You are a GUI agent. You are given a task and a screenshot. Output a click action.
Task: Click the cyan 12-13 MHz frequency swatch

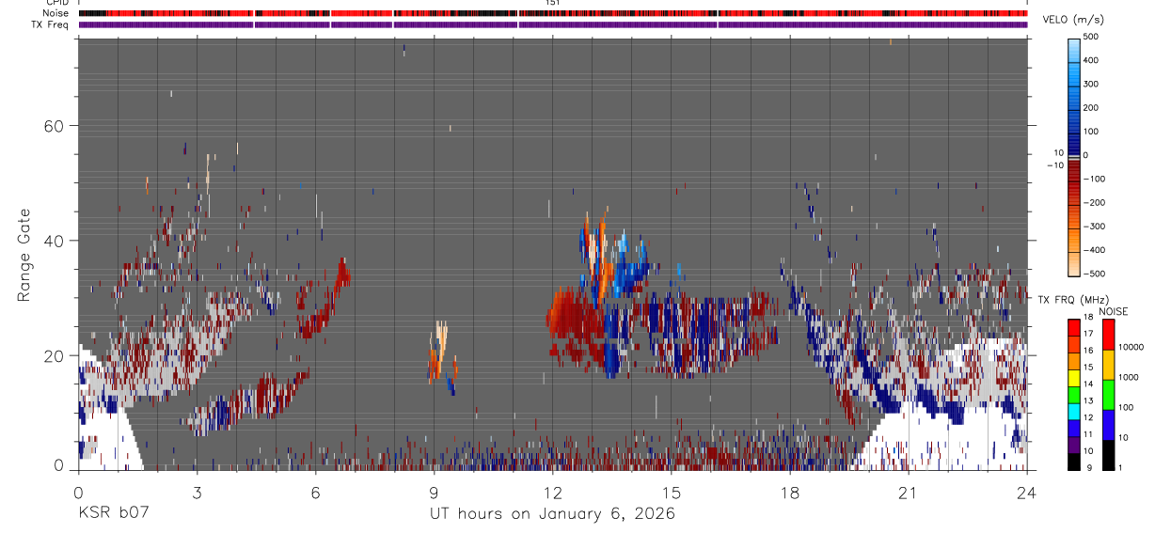(x=1074, y=412)
